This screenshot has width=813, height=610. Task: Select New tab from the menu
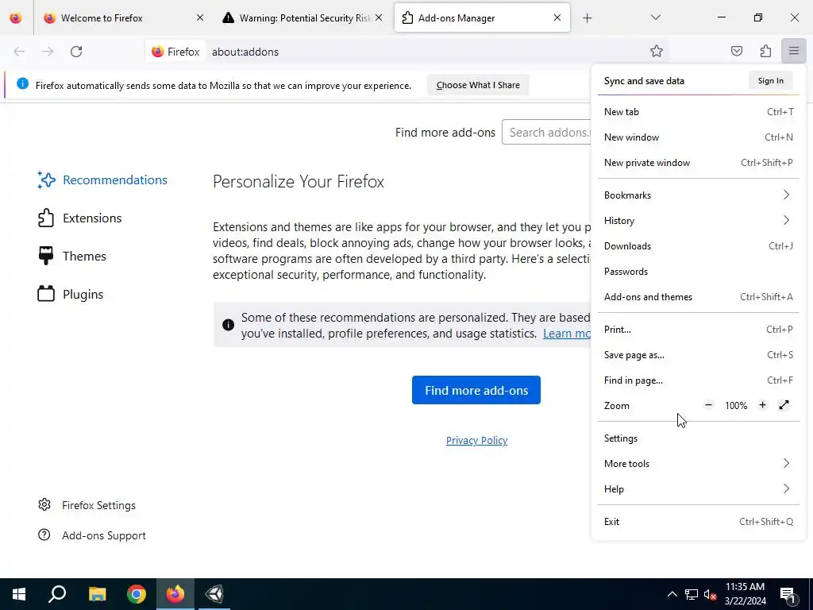click(x=699, y=111)
